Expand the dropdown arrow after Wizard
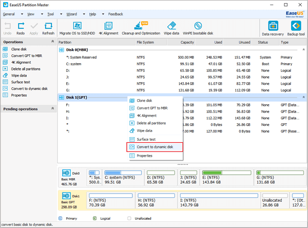The width and height of the screenshot is (308, 228). click(x=84, y=14)
